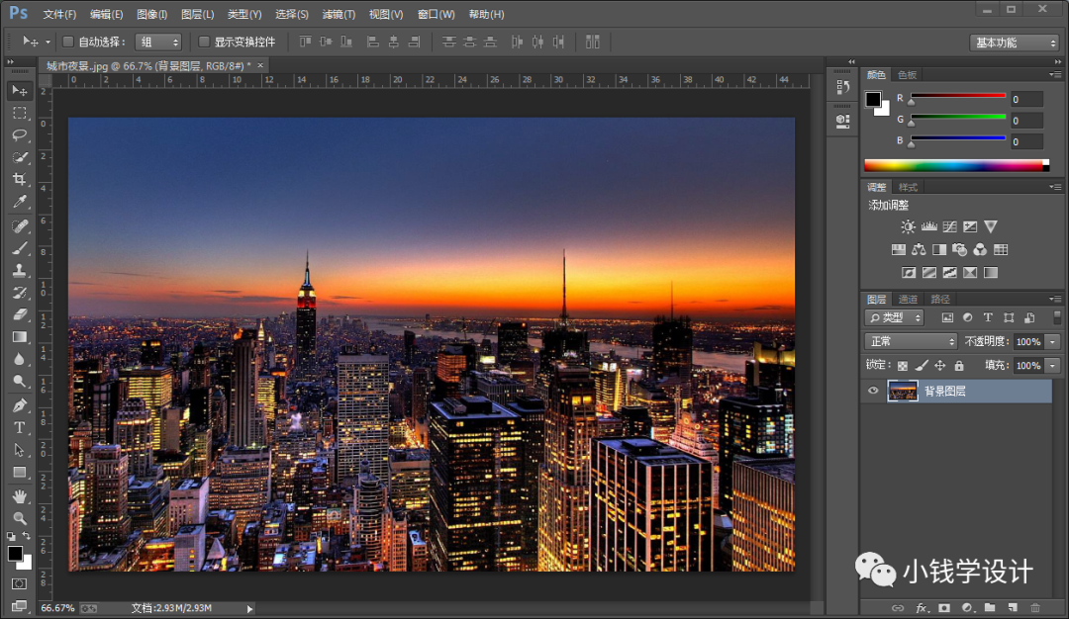Toggle Quick Mask mode

click(20, 584)
